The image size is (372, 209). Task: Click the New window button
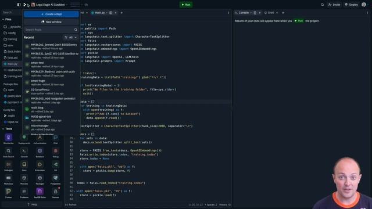pos(51,22)
